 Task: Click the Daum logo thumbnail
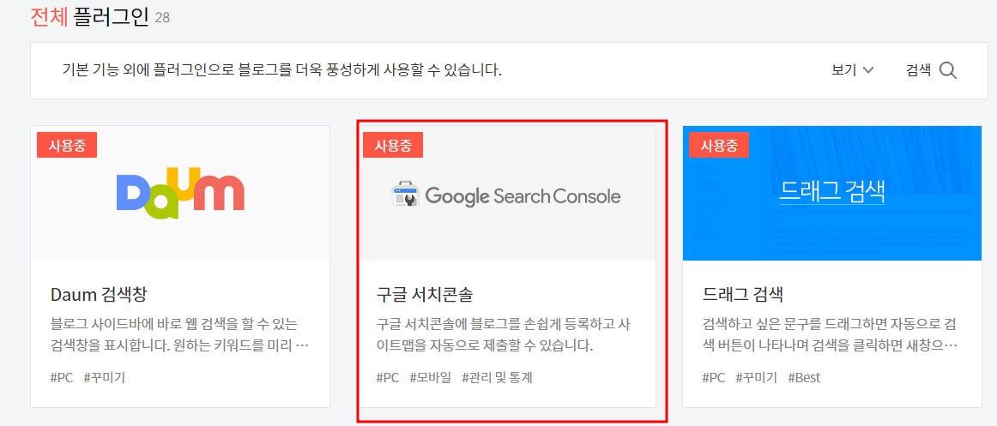[x=180, y=193]
